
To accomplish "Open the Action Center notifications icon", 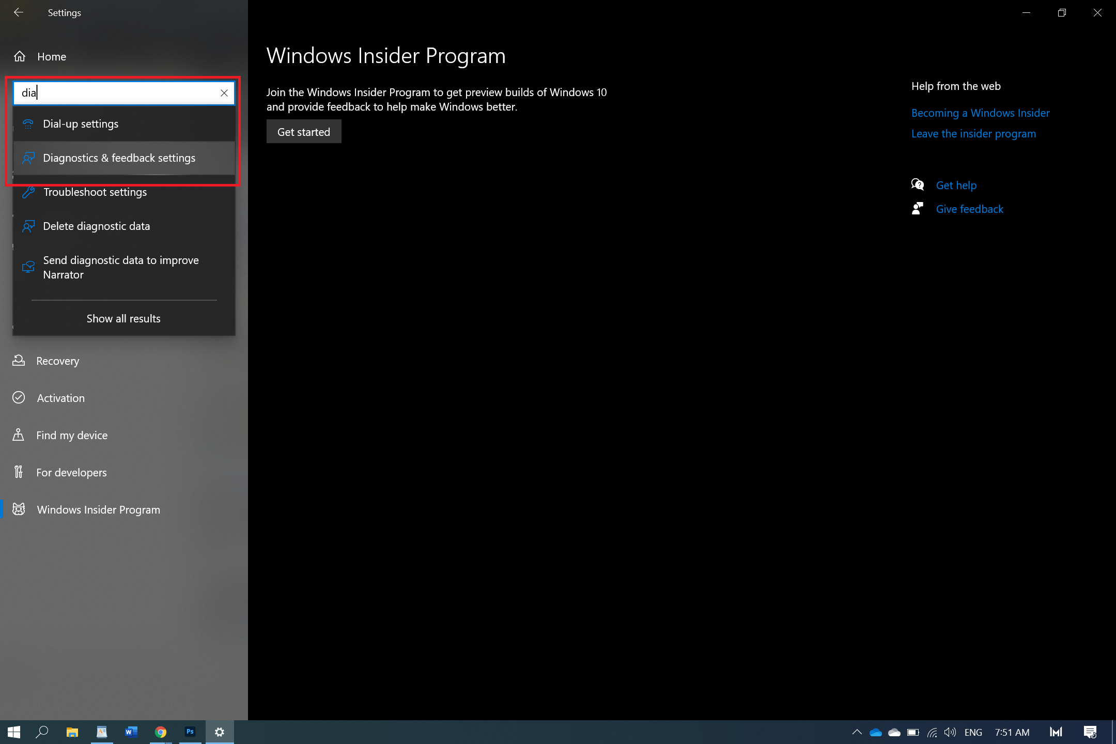I will [1090, 732].
